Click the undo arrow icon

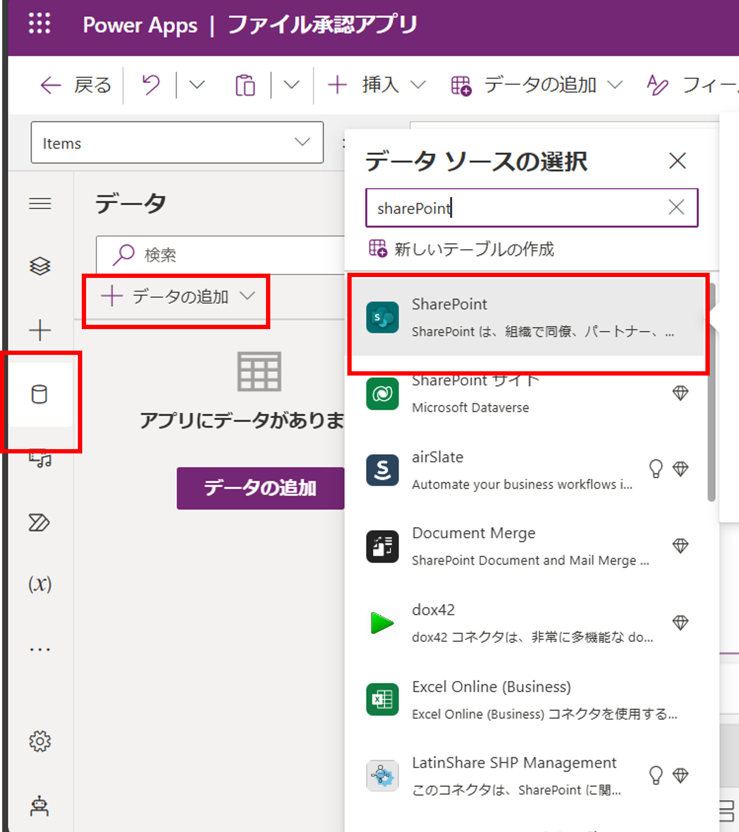coord(151,85)
